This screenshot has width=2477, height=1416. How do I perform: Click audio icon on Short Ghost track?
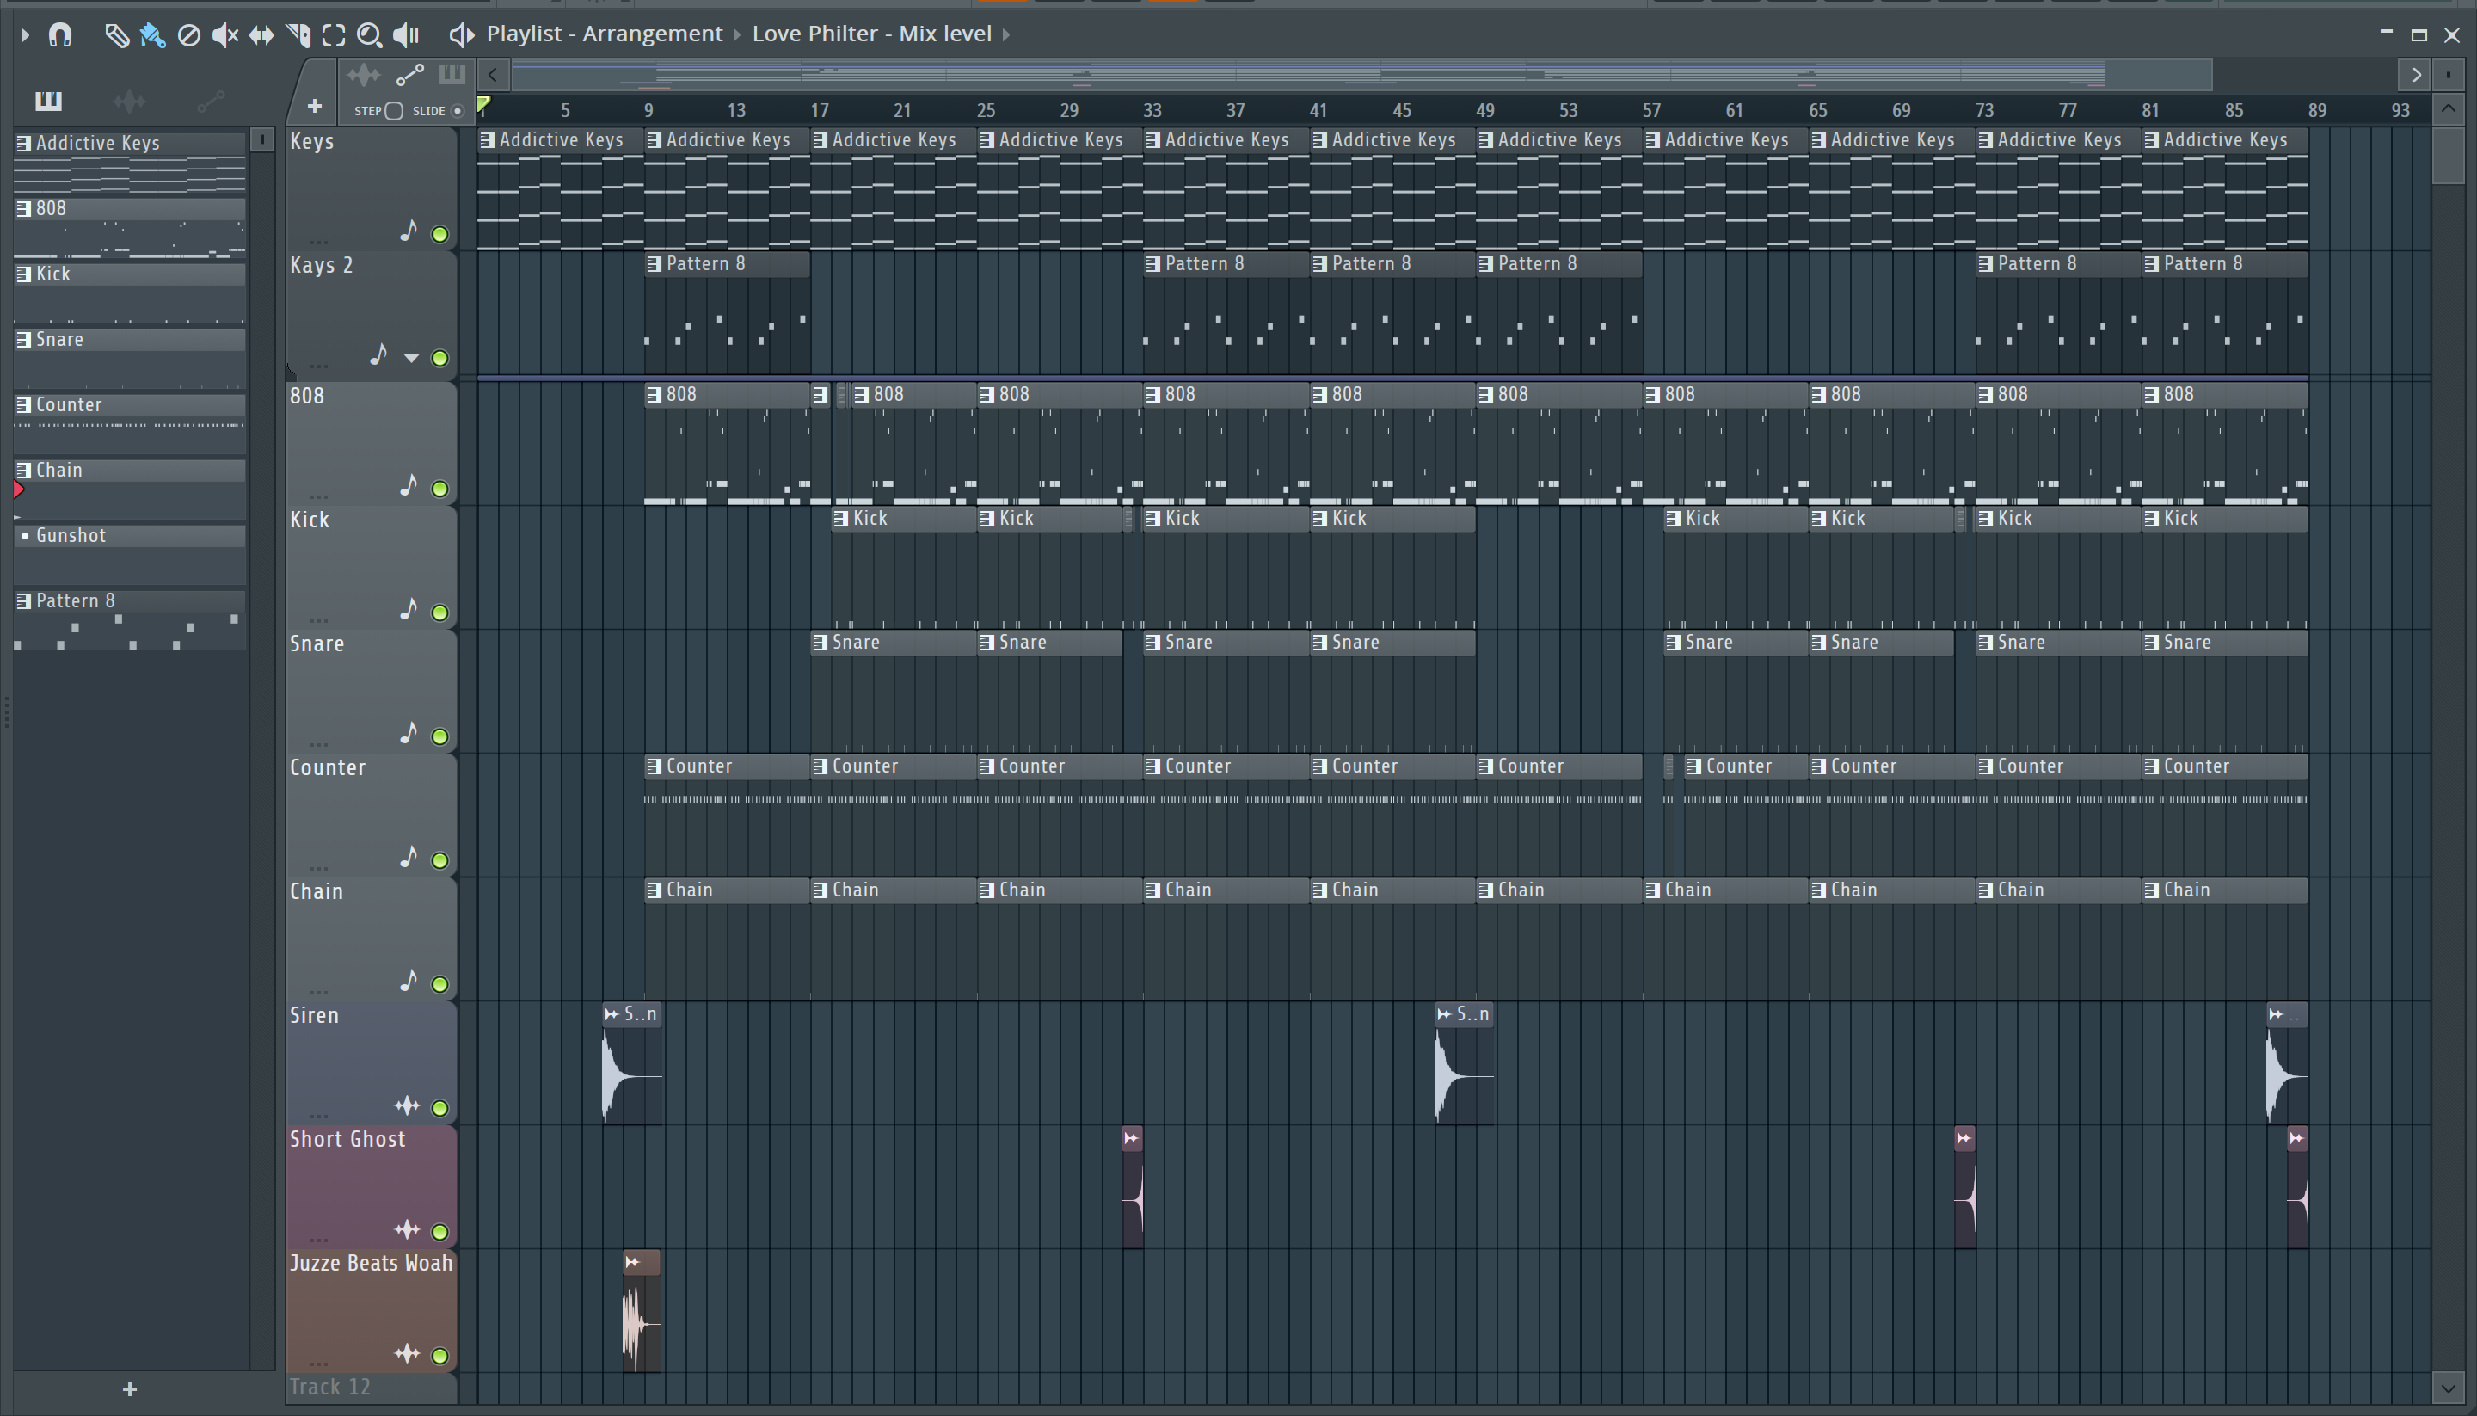click(x=406, y=1231)
